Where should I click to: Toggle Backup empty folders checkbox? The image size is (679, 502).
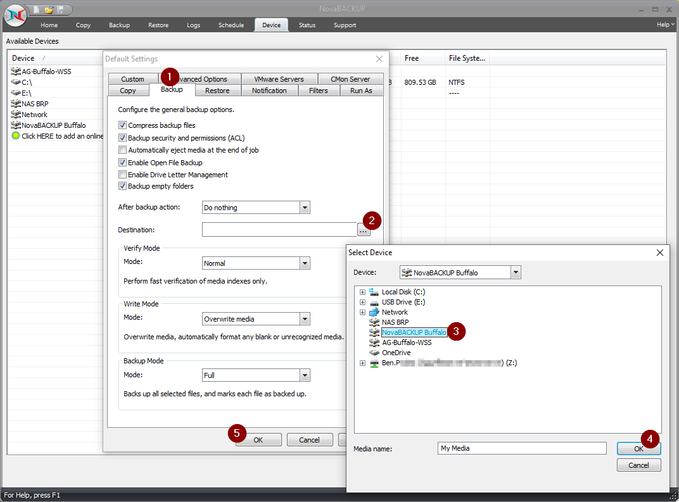pyautogui.click(x=122, y=185)
